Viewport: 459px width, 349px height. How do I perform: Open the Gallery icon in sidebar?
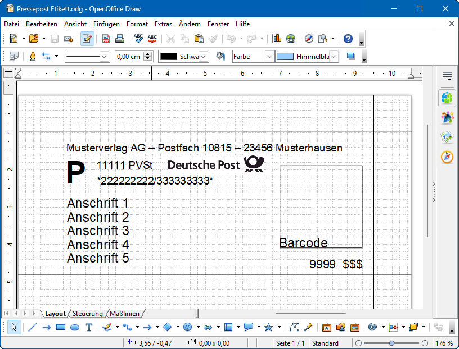(447, 136)
